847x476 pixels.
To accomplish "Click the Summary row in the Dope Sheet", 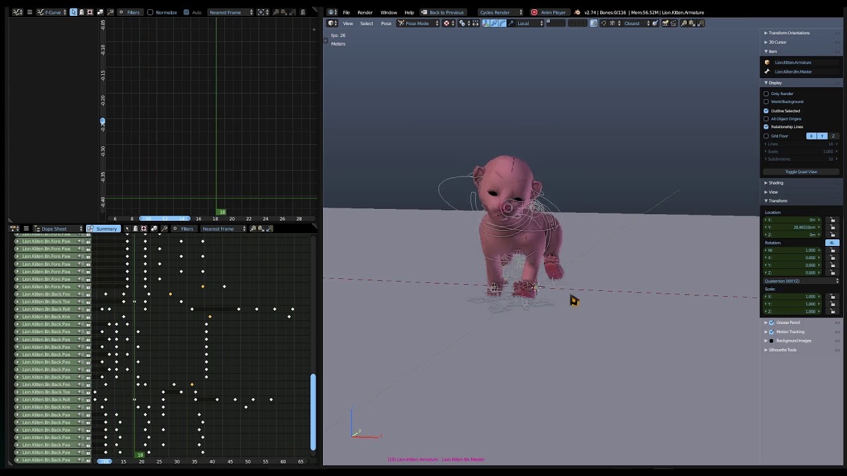I will click(105, 229).
